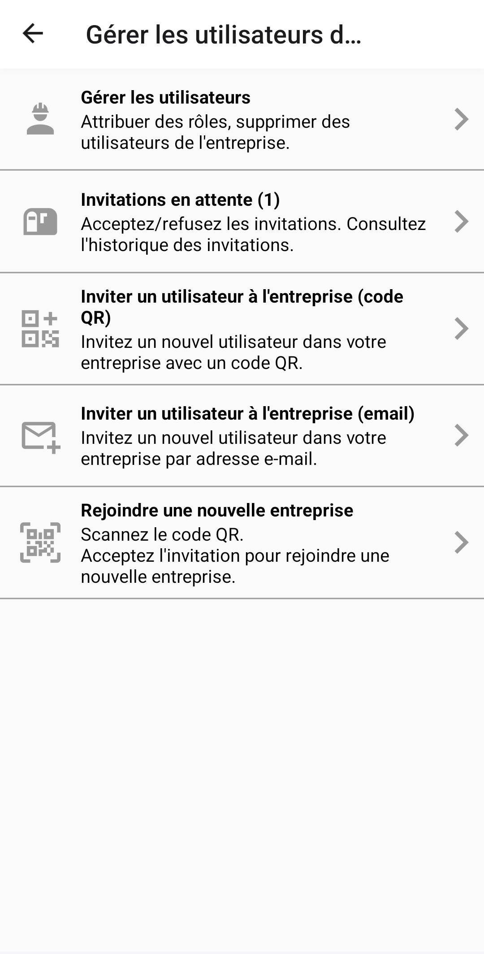Tap chevron for email invitation
The image size is (484, 954).
click(461, 435)
